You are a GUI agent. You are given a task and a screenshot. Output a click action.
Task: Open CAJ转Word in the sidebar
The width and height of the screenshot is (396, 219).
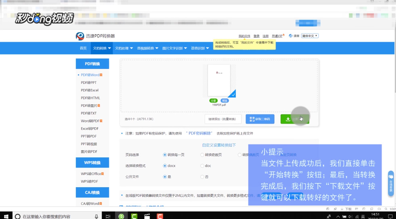pyautogui.click(x=90, y=203)
